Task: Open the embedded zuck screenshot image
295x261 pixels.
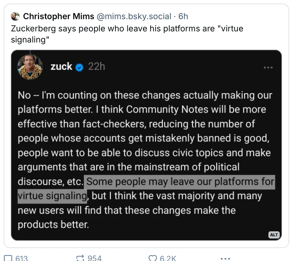Action: point(146,145)
